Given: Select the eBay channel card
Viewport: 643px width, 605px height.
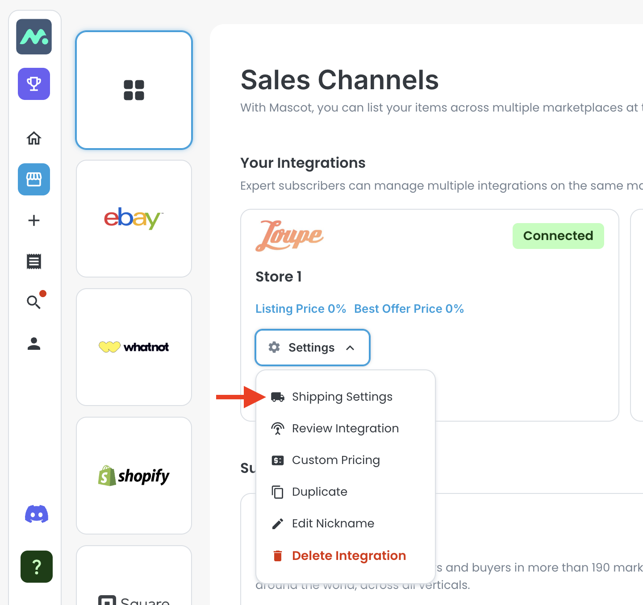Looking at the screenshot, I should coord(134,219).
